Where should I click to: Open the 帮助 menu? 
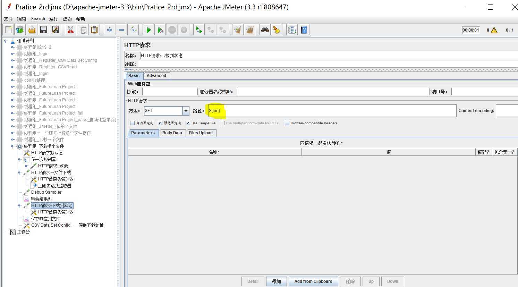click(80, 19)
